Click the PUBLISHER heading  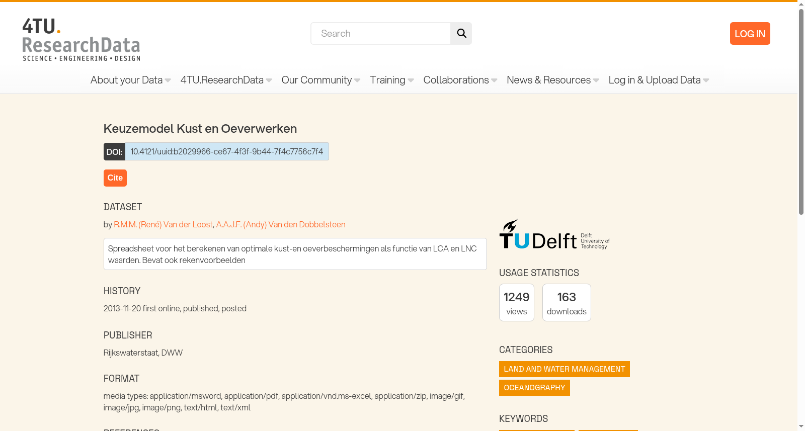point(128,335)
